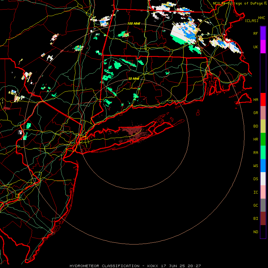The width and height of the screenshot is (268, 268).
Task: Click the gray GC legend swatch
Action: pyautogui.click(x=263, y=205)
